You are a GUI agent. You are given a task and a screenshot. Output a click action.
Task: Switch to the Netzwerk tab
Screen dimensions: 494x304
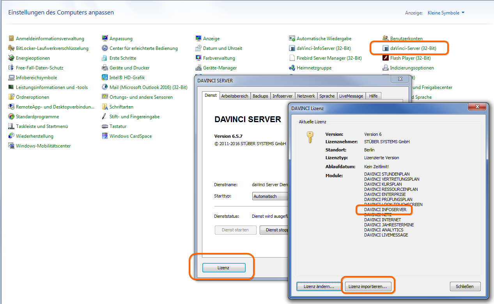point(306,96)
